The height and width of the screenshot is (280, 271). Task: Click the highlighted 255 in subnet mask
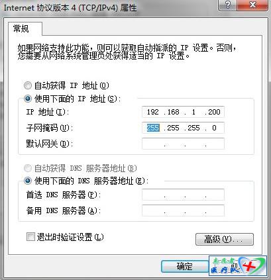[x=153, y=128]
